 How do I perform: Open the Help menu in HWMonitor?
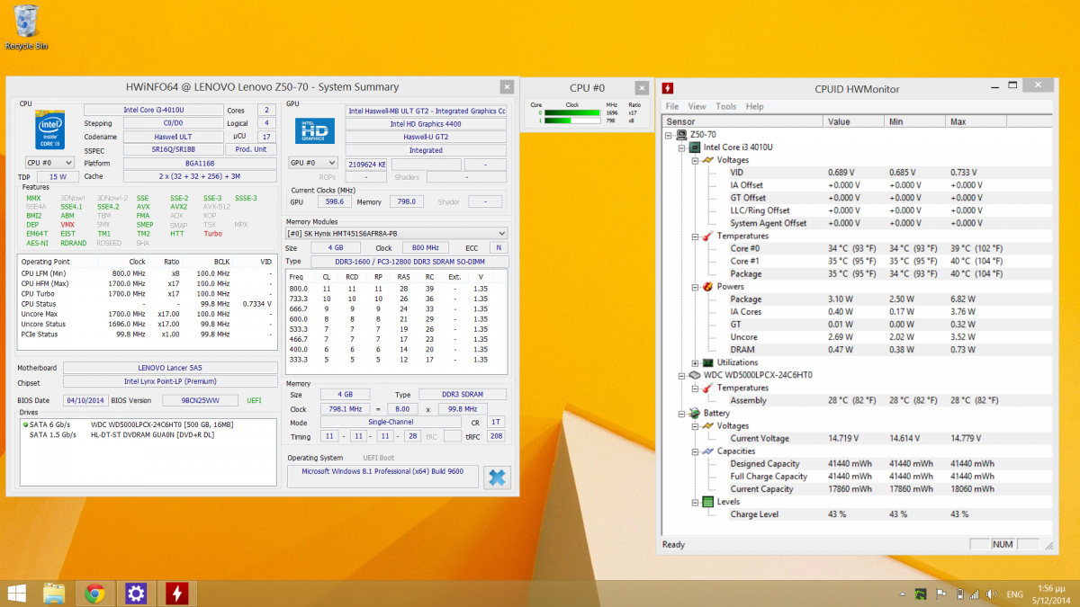[754, 106]
